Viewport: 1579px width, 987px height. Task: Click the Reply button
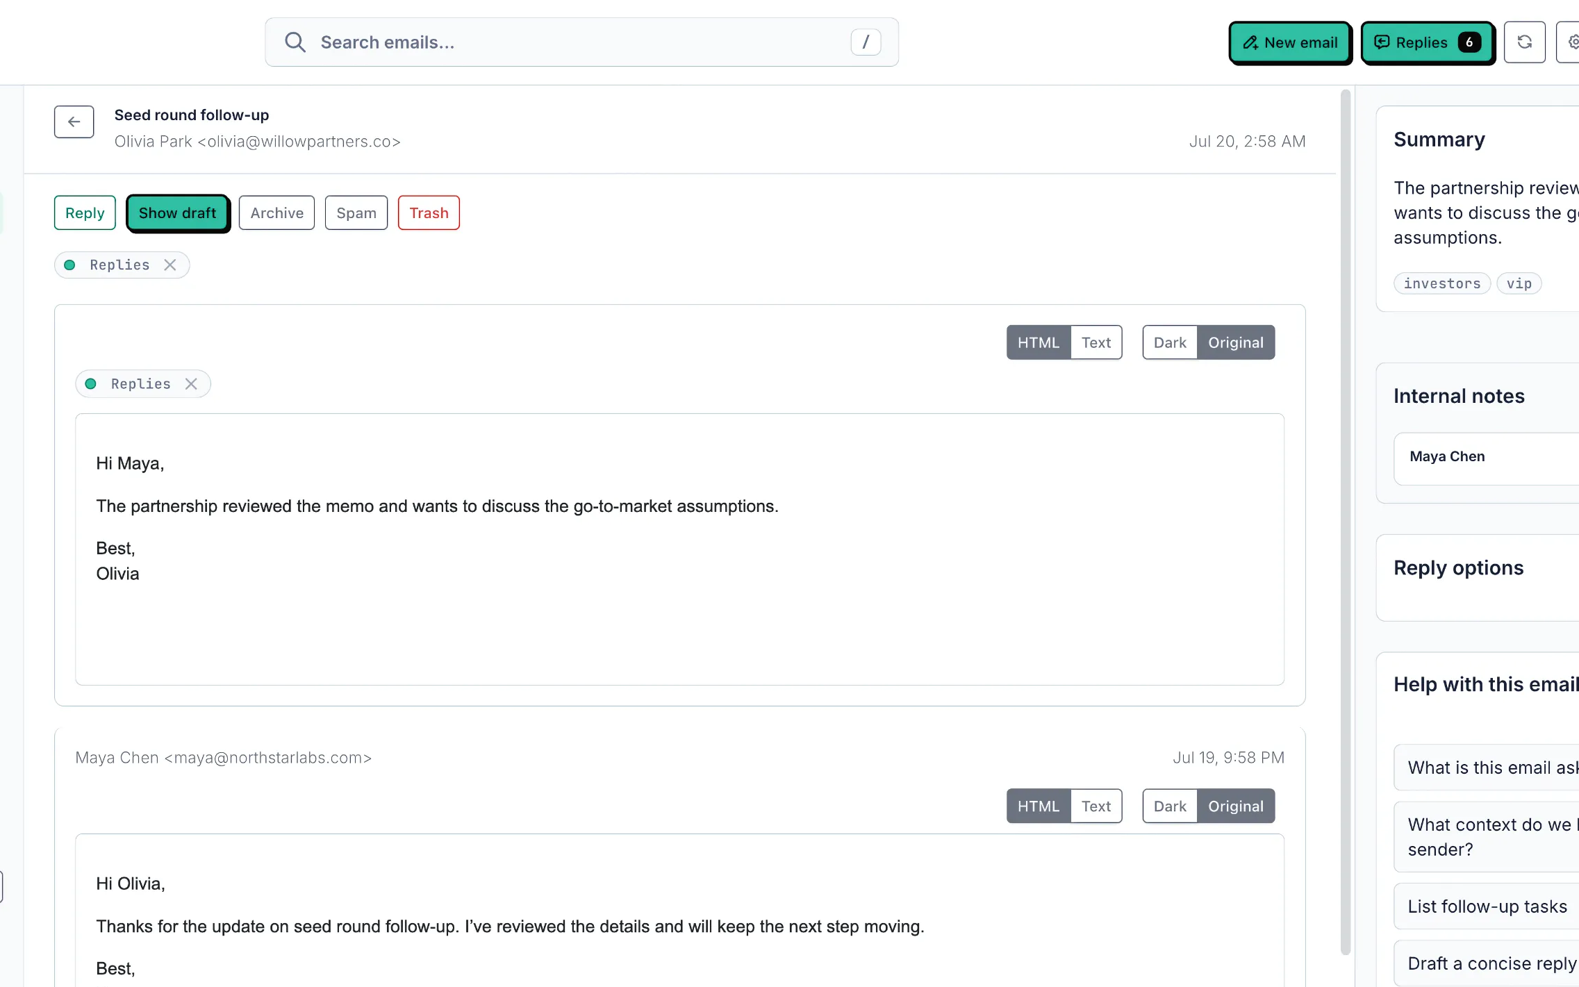pyautogui.click(x=85, y=213)
